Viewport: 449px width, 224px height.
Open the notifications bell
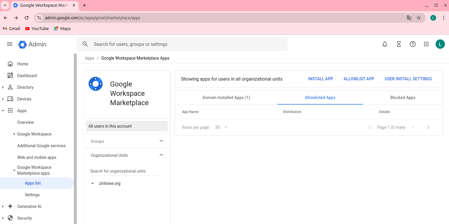pos(385,44)
